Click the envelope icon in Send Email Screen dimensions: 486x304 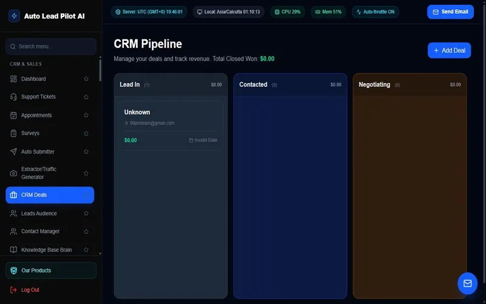click(436, 12)
